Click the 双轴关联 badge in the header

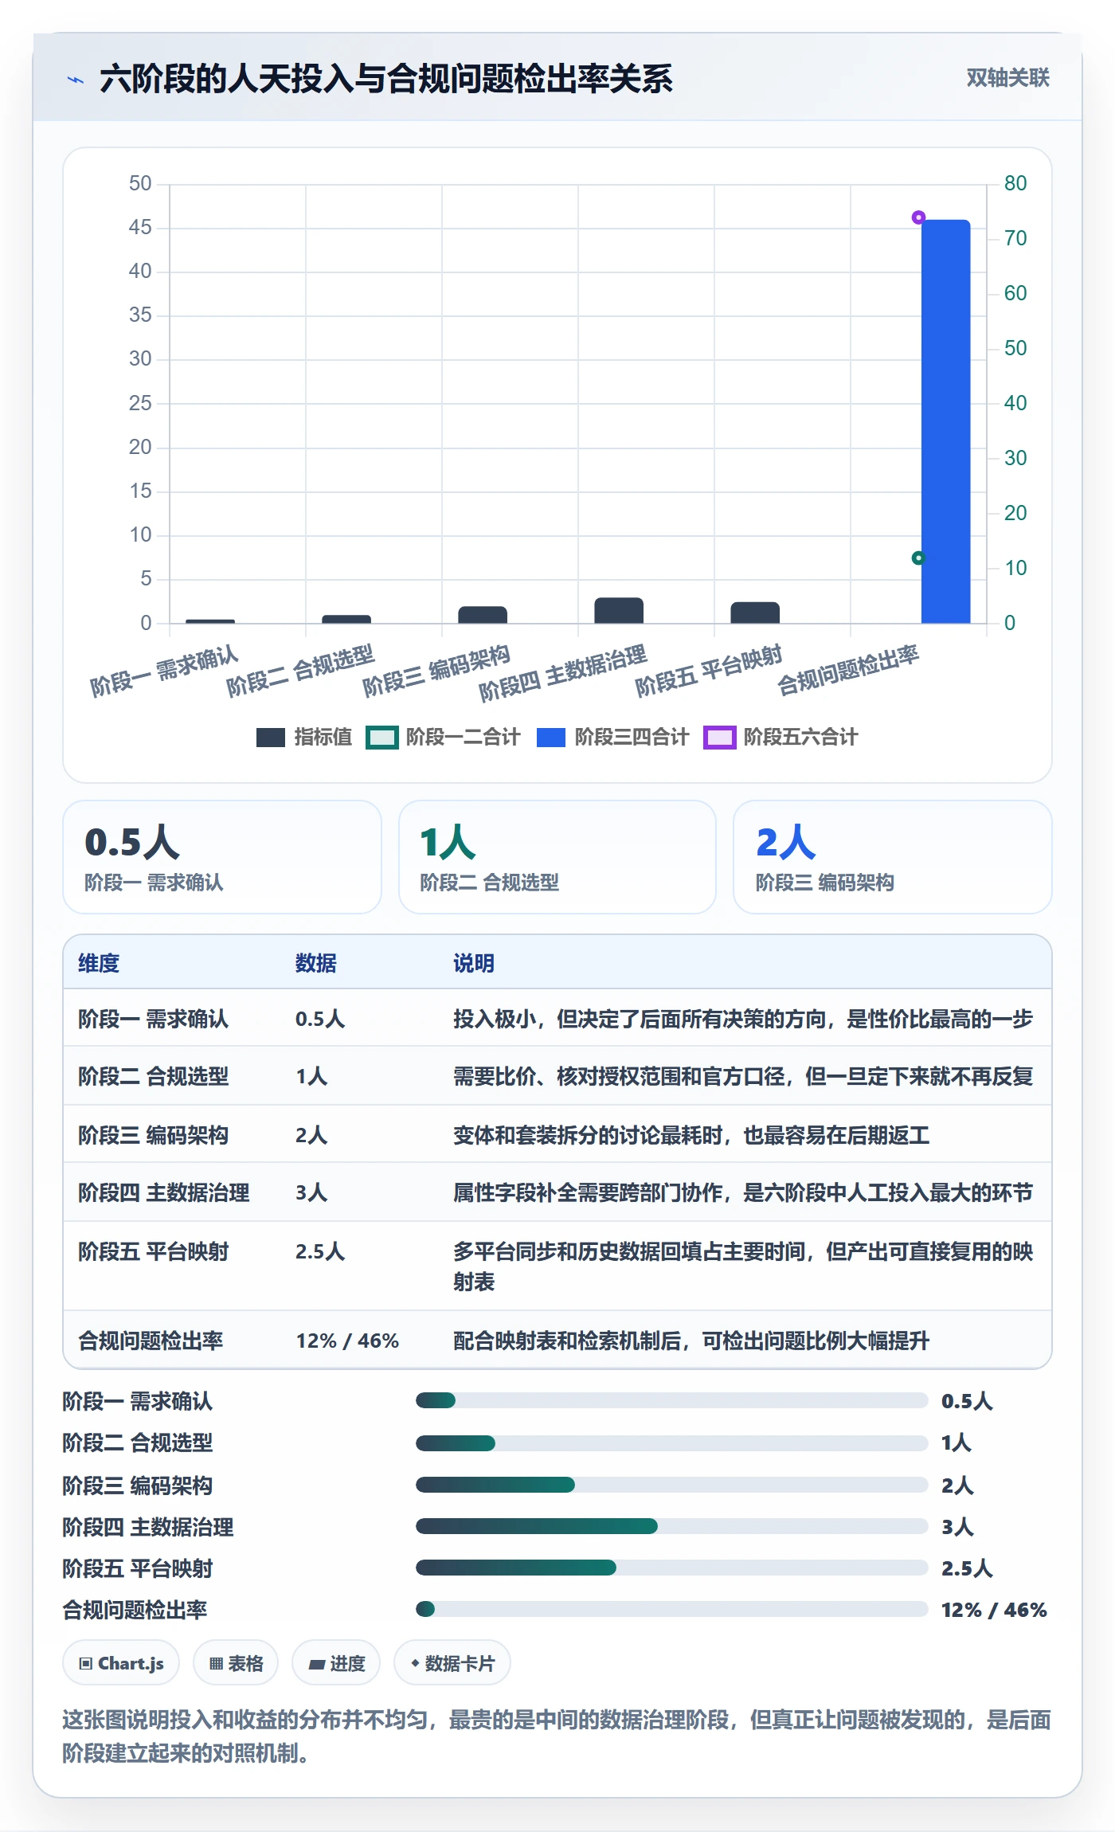(1007, 78)
